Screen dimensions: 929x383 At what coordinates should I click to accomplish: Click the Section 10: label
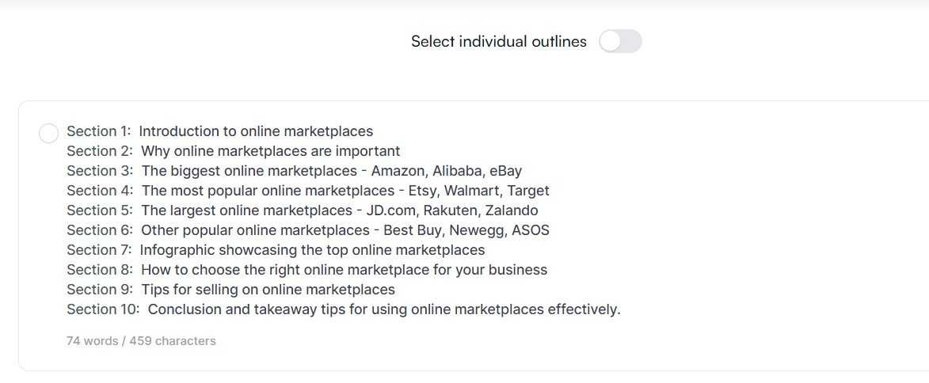pyautogui.click(x=103, y=309)
